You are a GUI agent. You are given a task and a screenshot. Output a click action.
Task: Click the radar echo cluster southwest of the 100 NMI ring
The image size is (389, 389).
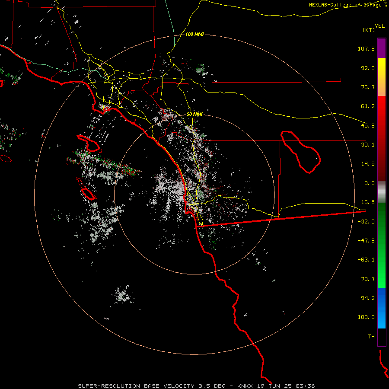click(x=122, y=295)
